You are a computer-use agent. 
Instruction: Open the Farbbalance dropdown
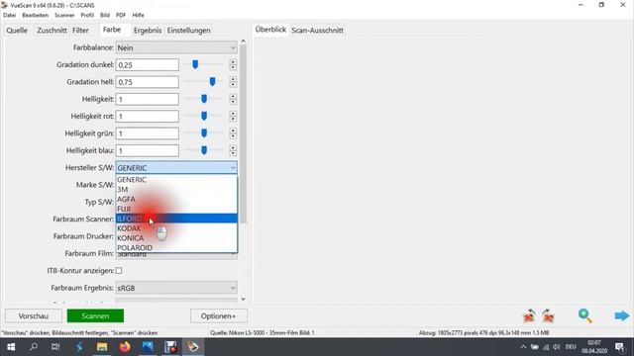coord(176,47)
